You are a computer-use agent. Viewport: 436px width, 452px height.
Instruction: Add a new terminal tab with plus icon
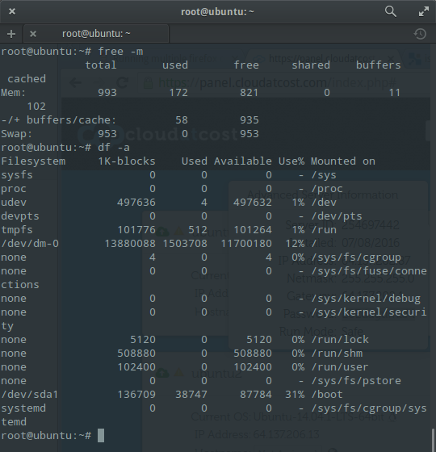11,34
